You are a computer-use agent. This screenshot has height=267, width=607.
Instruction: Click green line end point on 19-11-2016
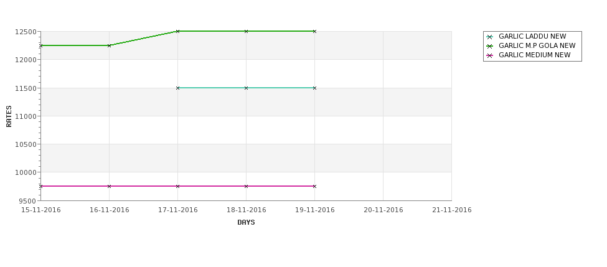click(x=315, y=31)
